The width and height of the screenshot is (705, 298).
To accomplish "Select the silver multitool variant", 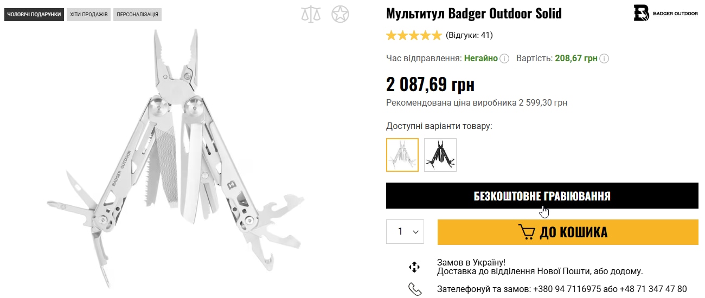I will pyautogui.click(x=402, y=155).
